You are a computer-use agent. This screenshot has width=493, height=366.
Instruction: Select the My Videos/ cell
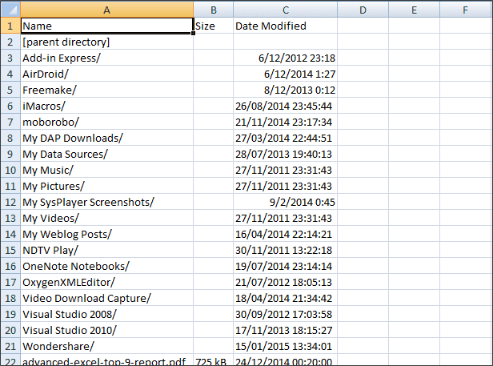106,218
